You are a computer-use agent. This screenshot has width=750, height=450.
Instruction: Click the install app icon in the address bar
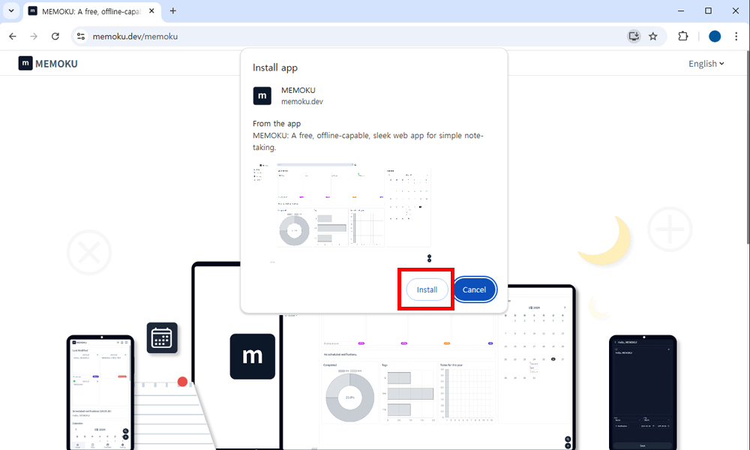[634, 36]
